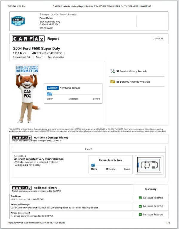Click the blue ACCIDENT badge
Image resolution: width=179 pixels, height=229 pixels.
click(x=53, y=88)
